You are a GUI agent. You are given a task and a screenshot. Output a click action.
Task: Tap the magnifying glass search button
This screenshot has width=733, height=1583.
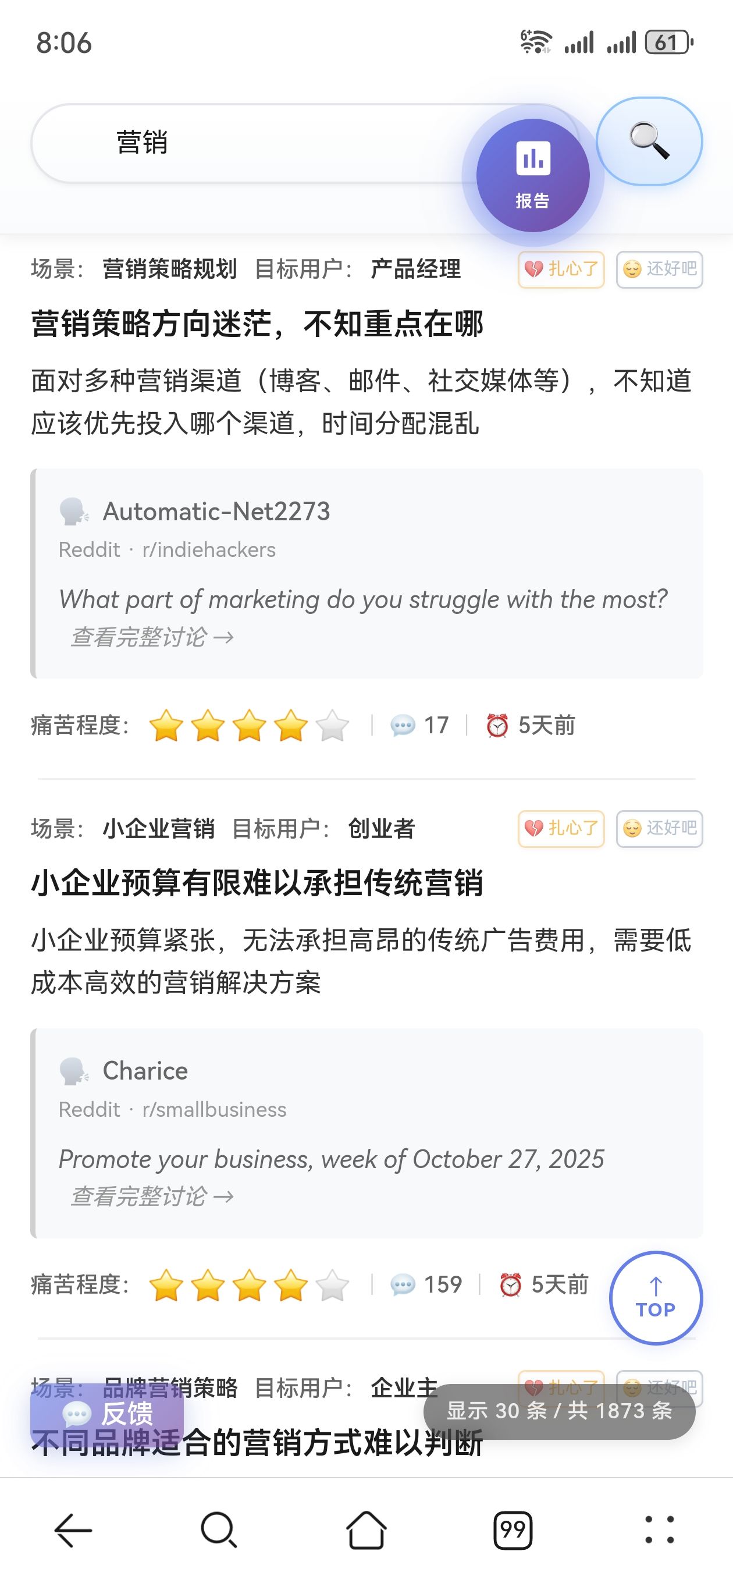[x=649, y=141]
